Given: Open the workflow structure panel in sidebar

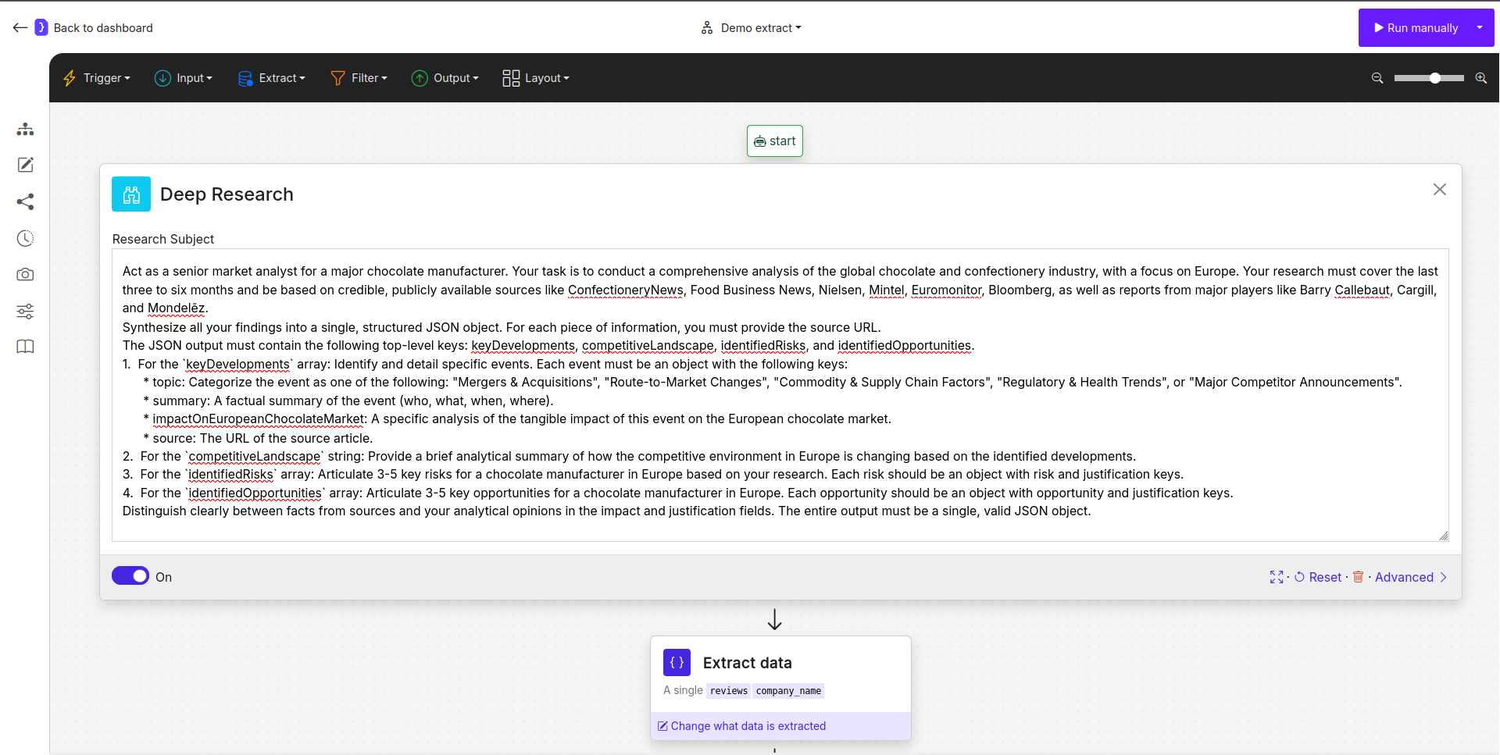Looking at the screenshot, I should (25, 129).
